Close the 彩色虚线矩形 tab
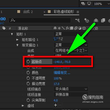The height and width of the screenshot is (110, 110). click(x=44, y=12)
